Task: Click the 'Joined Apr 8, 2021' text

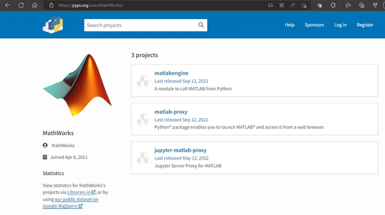Action: click(x=69, y=157)
